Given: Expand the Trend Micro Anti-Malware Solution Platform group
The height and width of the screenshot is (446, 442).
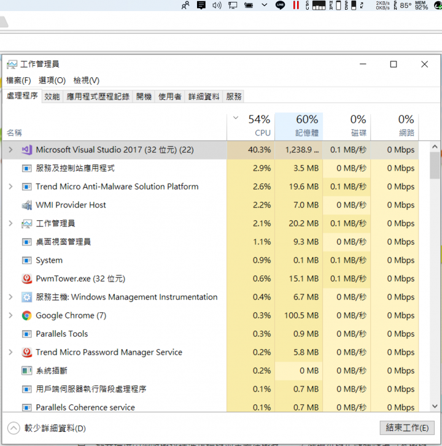Looking at the screenshot, I should (10, 186).
